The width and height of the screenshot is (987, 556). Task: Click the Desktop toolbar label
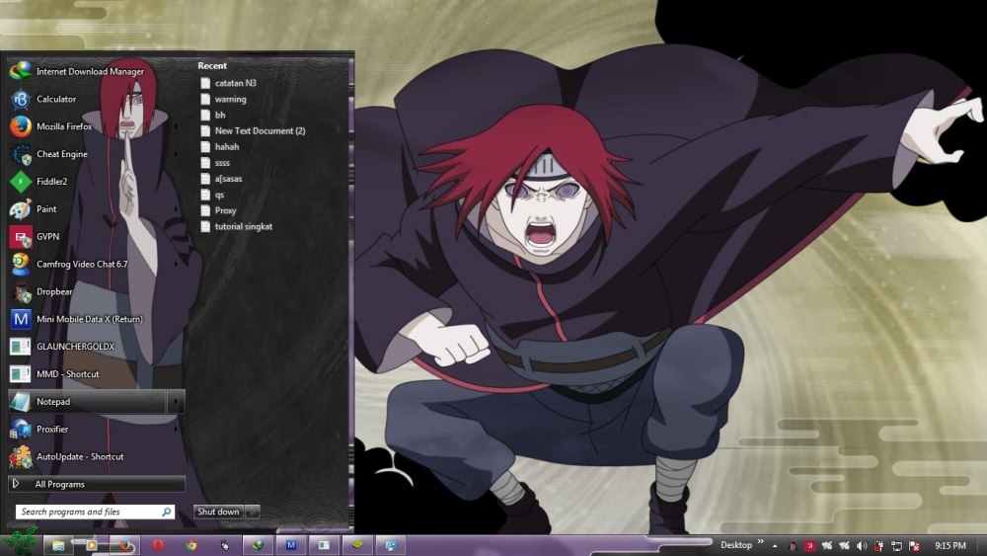(736, 545)
